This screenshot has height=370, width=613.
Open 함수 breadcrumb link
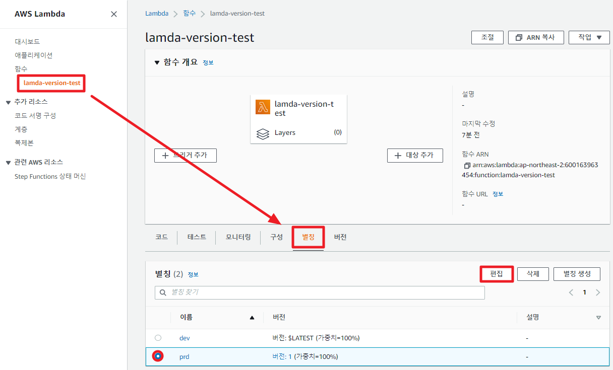pos(190,14)
